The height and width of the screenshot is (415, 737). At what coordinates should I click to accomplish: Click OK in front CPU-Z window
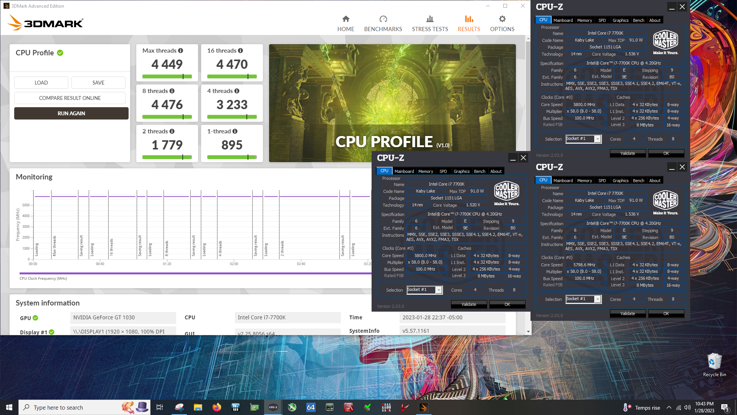coord(507,304)
